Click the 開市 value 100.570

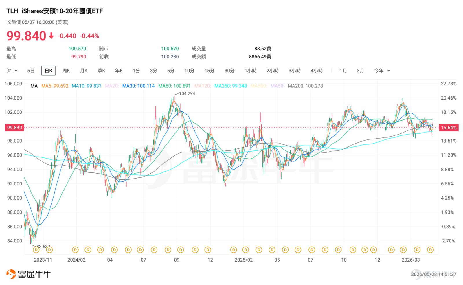click(170, 49)
